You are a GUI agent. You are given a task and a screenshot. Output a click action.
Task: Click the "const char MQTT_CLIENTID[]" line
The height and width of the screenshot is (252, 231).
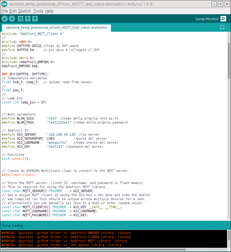click(x=62, y=207)
